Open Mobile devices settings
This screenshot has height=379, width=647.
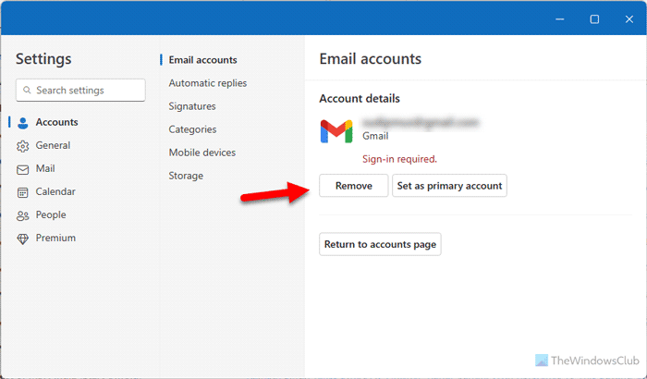[x=201, y=153]
